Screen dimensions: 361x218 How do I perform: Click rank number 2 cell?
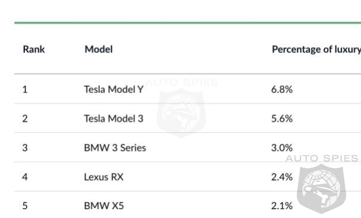point(25,118)
